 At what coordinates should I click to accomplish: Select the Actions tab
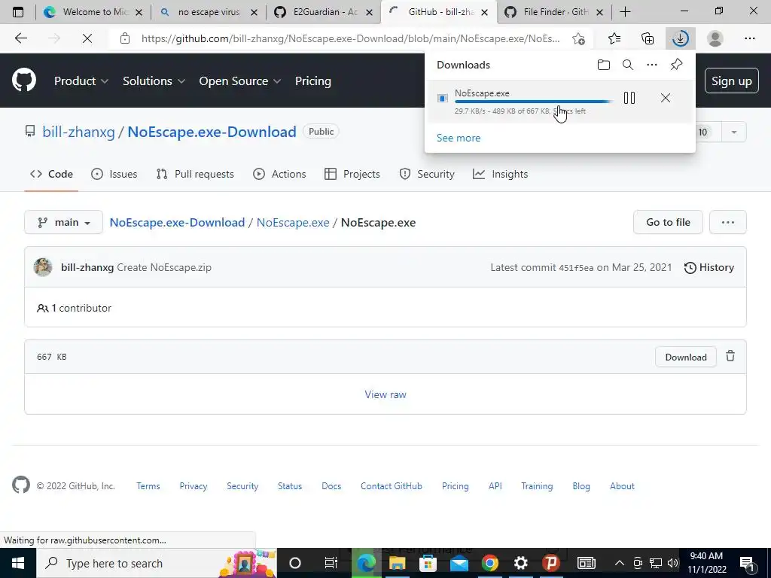pos(279,174)
